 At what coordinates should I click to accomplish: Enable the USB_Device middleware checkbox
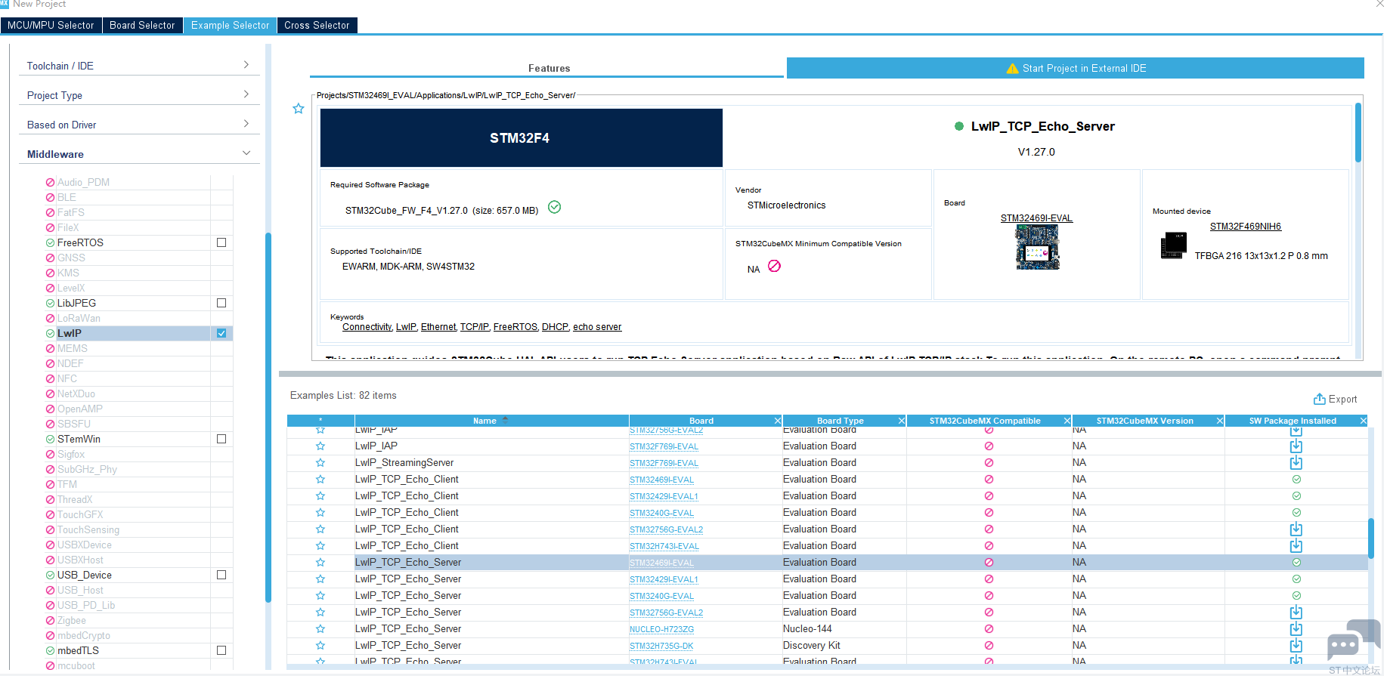coord(221,575)
